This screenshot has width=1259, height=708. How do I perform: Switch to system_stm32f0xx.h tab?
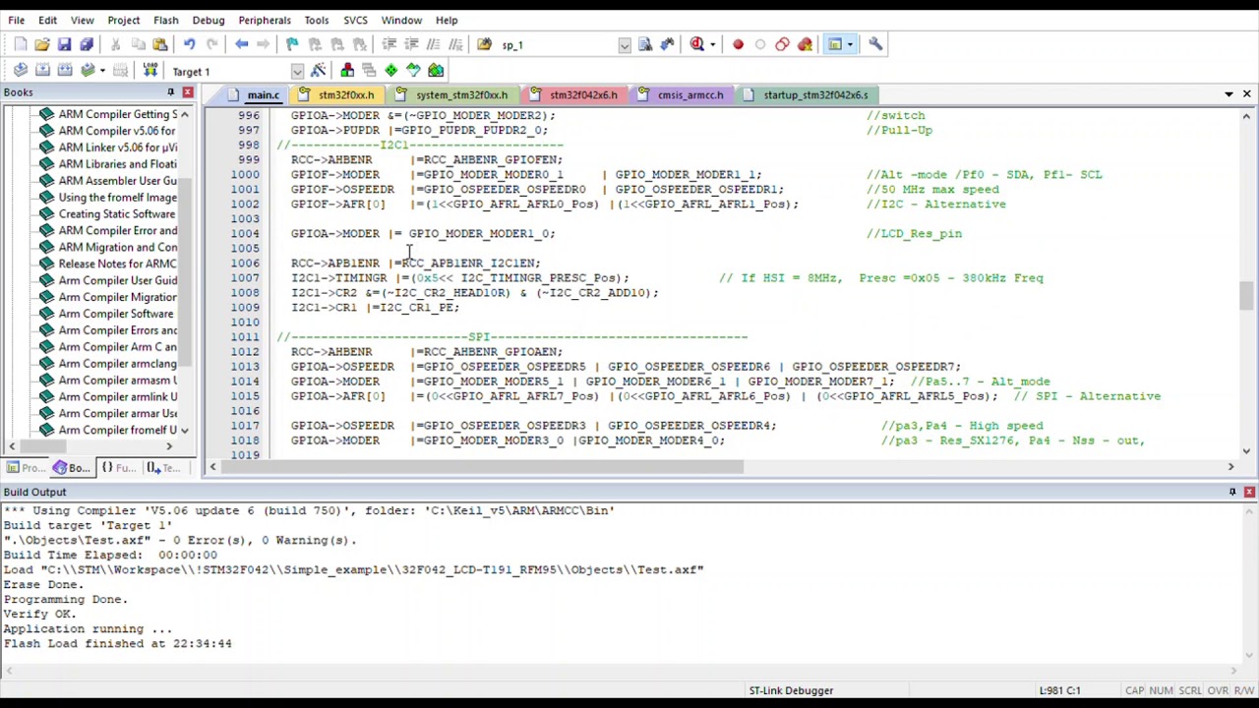coord(452,95)
